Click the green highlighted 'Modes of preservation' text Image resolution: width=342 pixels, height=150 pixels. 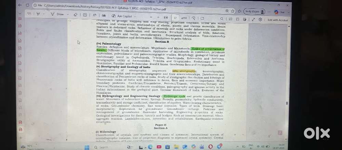coord(208,49)
